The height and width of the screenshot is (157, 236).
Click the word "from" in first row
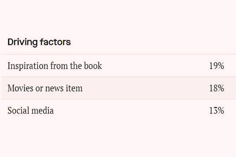click(x=59, y=66)
